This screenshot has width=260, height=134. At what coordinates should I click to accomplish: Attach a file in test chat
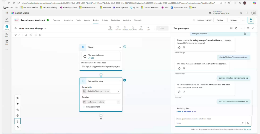(x=243, y=123)
